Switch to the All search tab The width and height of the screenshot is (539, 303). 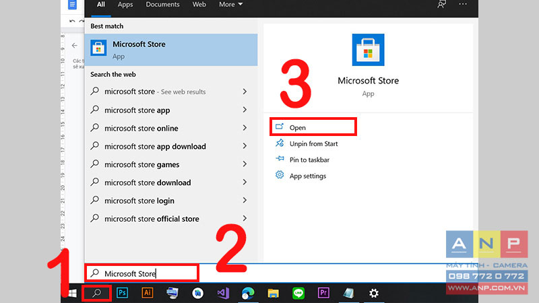tap(100, 5)
